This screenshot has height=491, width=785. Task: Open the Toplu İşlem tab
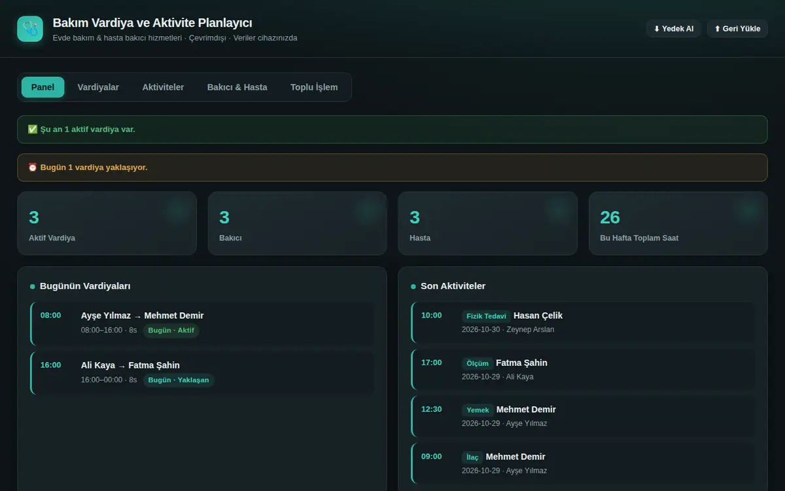point(314,87)
